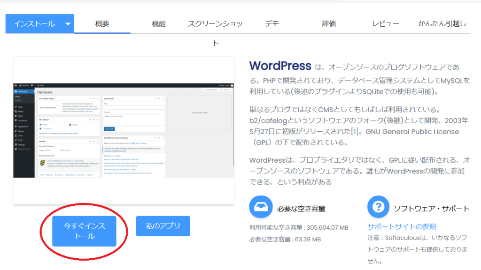Screen dimensions: 481x270
Task: Click the Posts pin icon in the WordPress preview sidebar
Action: (x=16, y=107)
